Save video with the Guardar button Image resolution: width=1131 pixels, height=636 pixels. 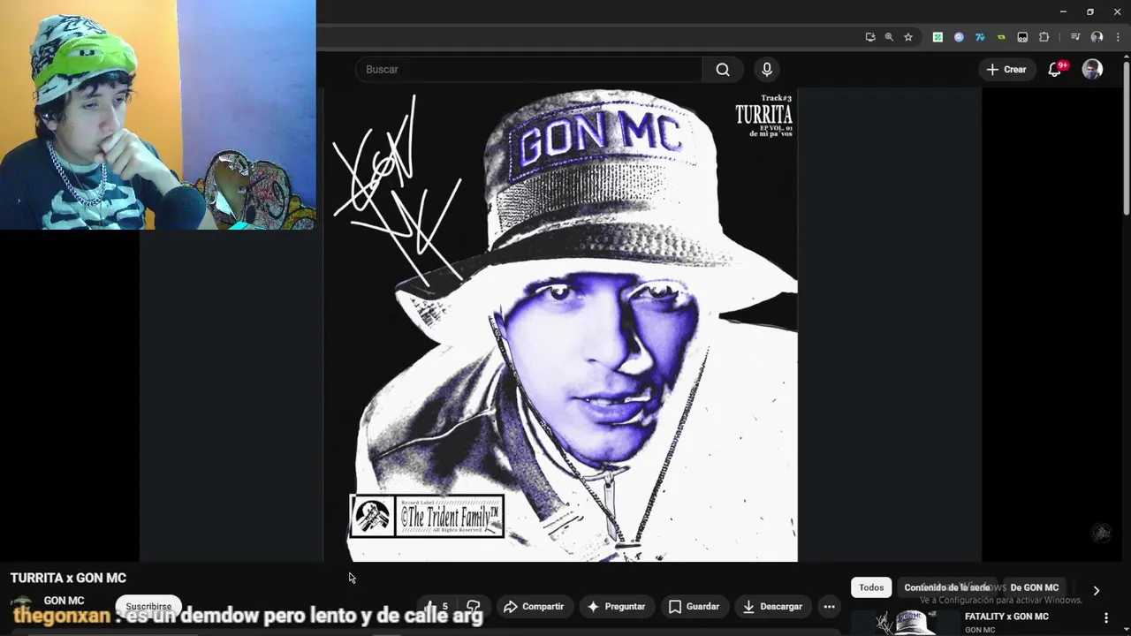[694, 607]
